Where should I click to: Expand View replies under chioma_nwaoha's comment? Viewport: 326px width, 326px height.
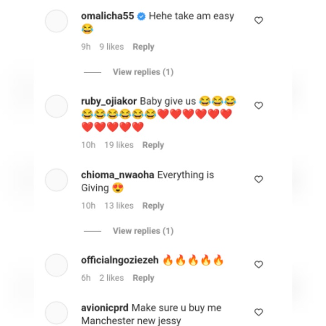coord(143,231)
